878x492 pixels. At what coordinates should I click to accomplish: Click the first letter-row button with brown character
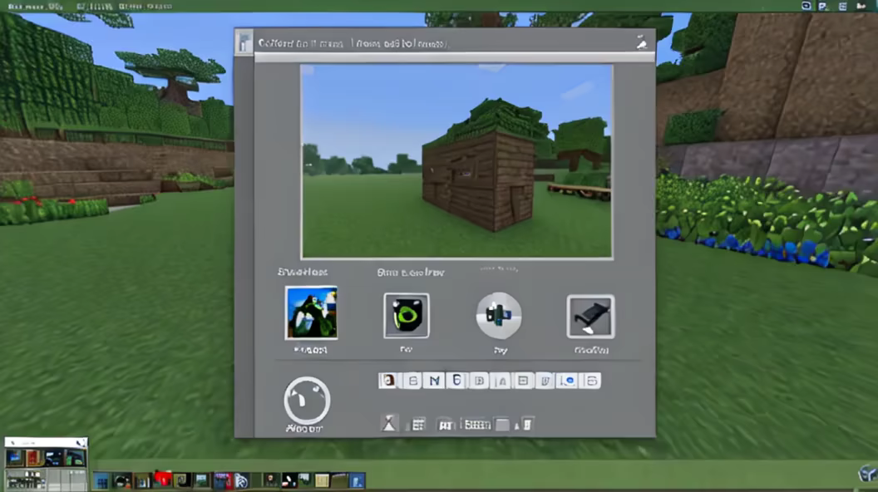[387, 381]
